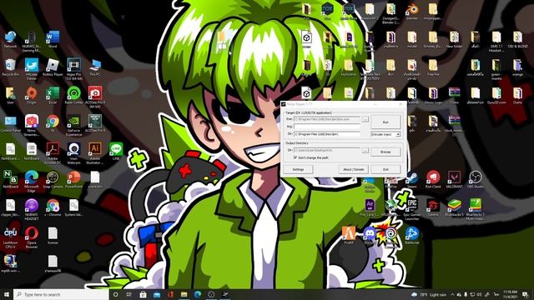Open the GeForce Experience shortcut
Screen dimensions: 534x300
coord(74,125)
